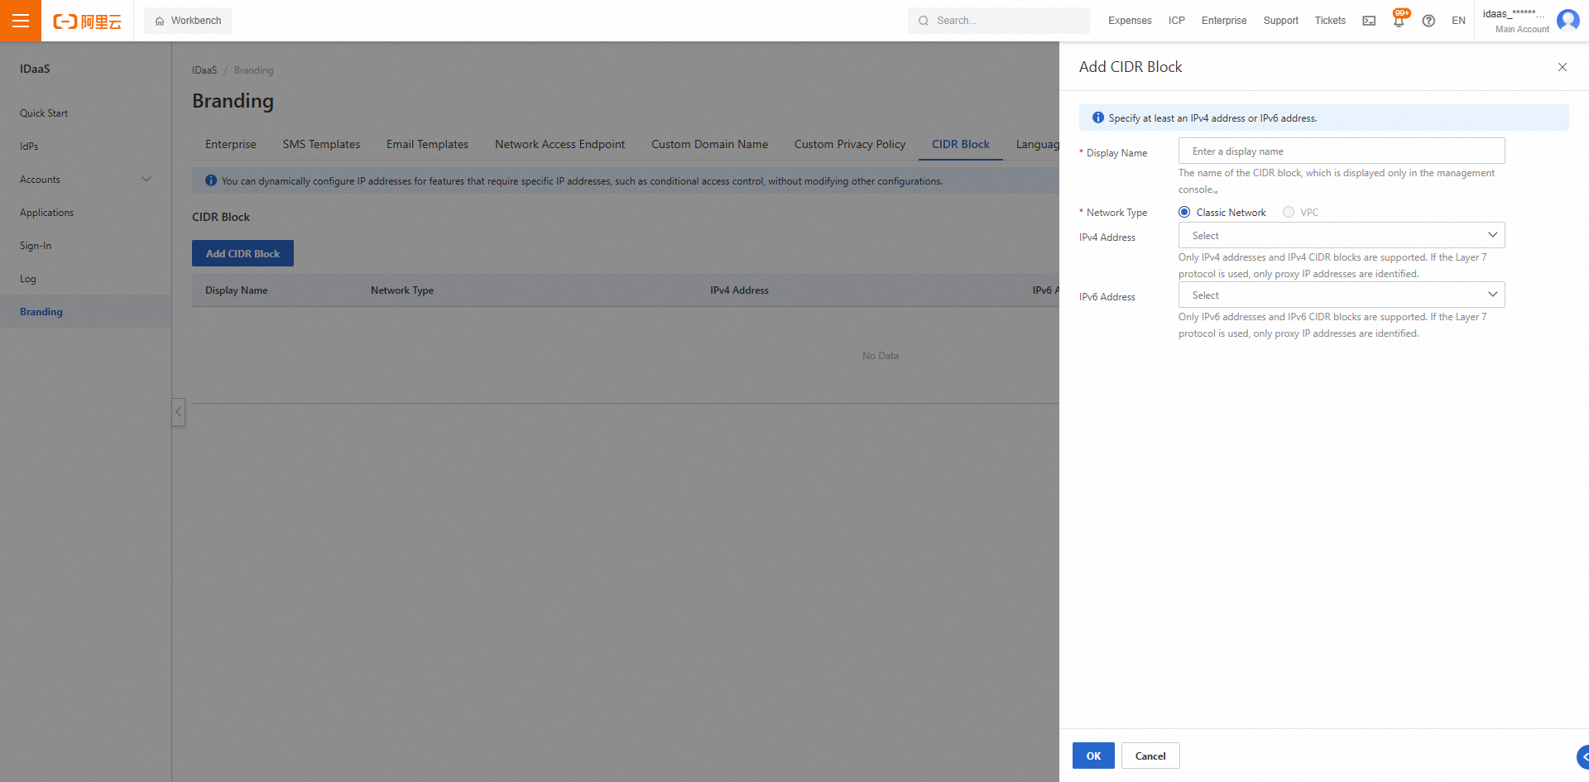Switch to the Email Templates tab
The height and width of the screenshot is (782, 1589).
click(427, 144)
